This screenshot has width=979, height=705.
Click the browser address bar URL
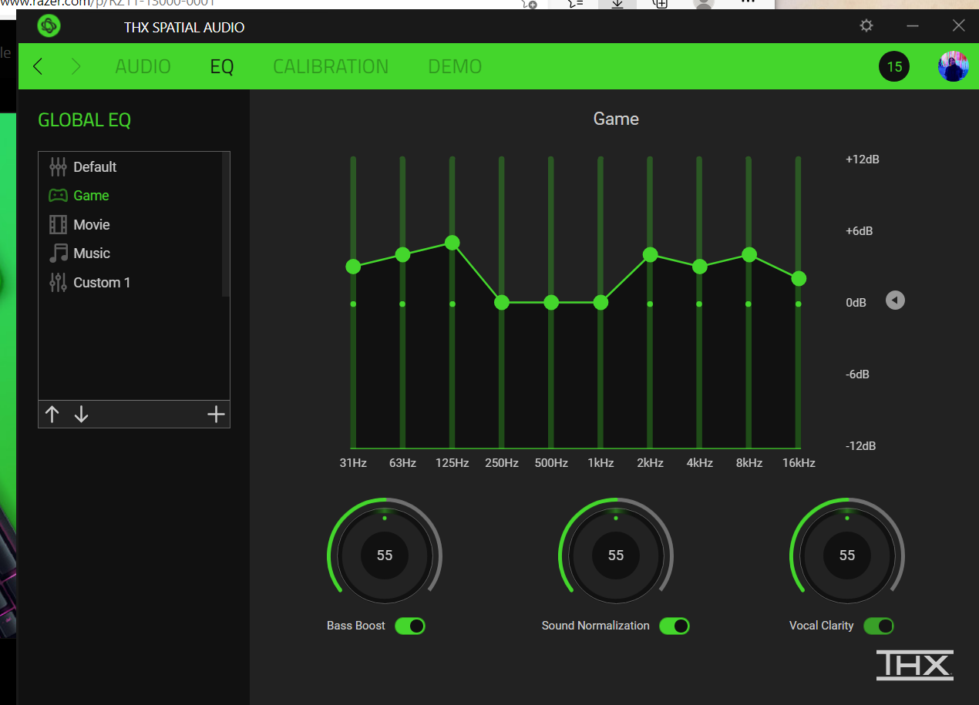[x=108, y=3]
